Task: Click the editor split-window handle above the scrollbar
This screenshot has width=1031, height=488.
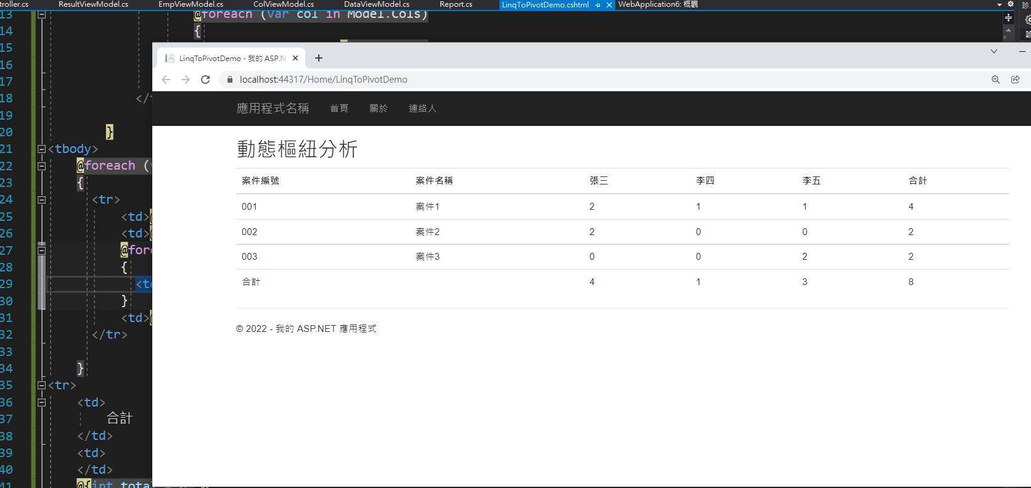Action: pyautogui.click(x=1008, y=18)
